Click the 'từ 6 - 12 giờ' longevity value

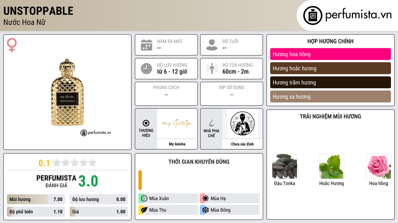172,72
